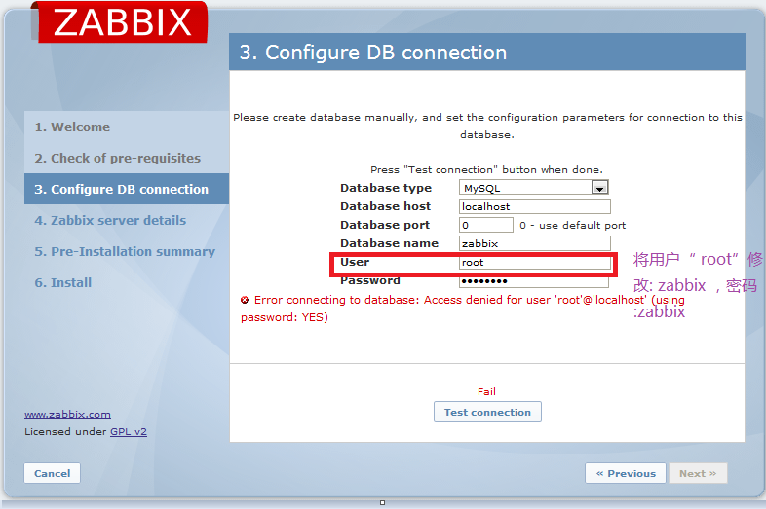Select step 1. Welcome in sidebar
The image size is (766, 509).
point(72,127)
